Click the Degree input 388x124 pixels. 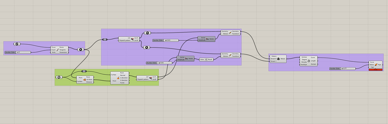pyautogui.click(x=304, y=60)
